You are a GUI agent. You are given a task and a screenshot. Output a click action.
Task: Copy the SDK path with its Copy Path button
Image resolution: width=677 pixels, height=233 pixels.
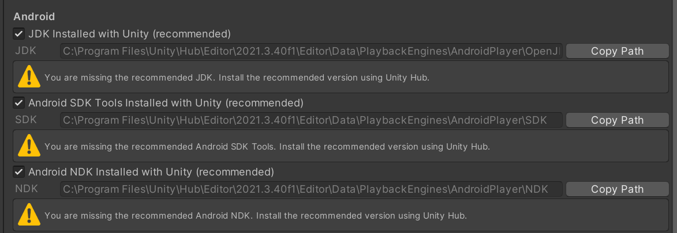click(617, 120)
